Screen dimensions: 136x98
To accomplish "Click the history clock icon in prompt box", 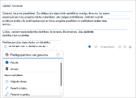I will [5, 47].
